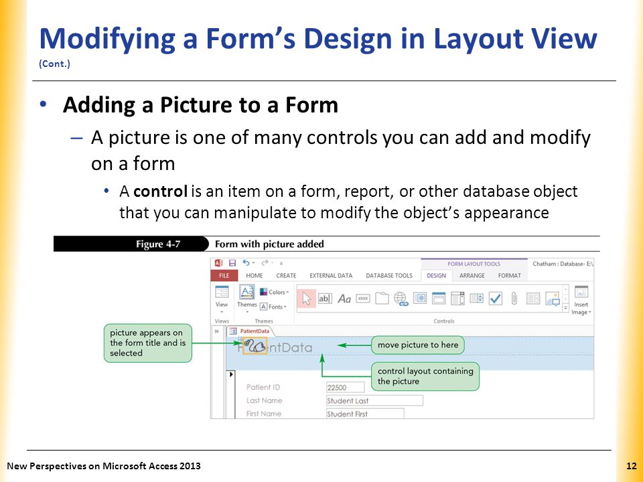Viewport: 643px width, 482px height.
Task: Expand the Controls gallery More arrow
Action: click(x=565, y=307)
